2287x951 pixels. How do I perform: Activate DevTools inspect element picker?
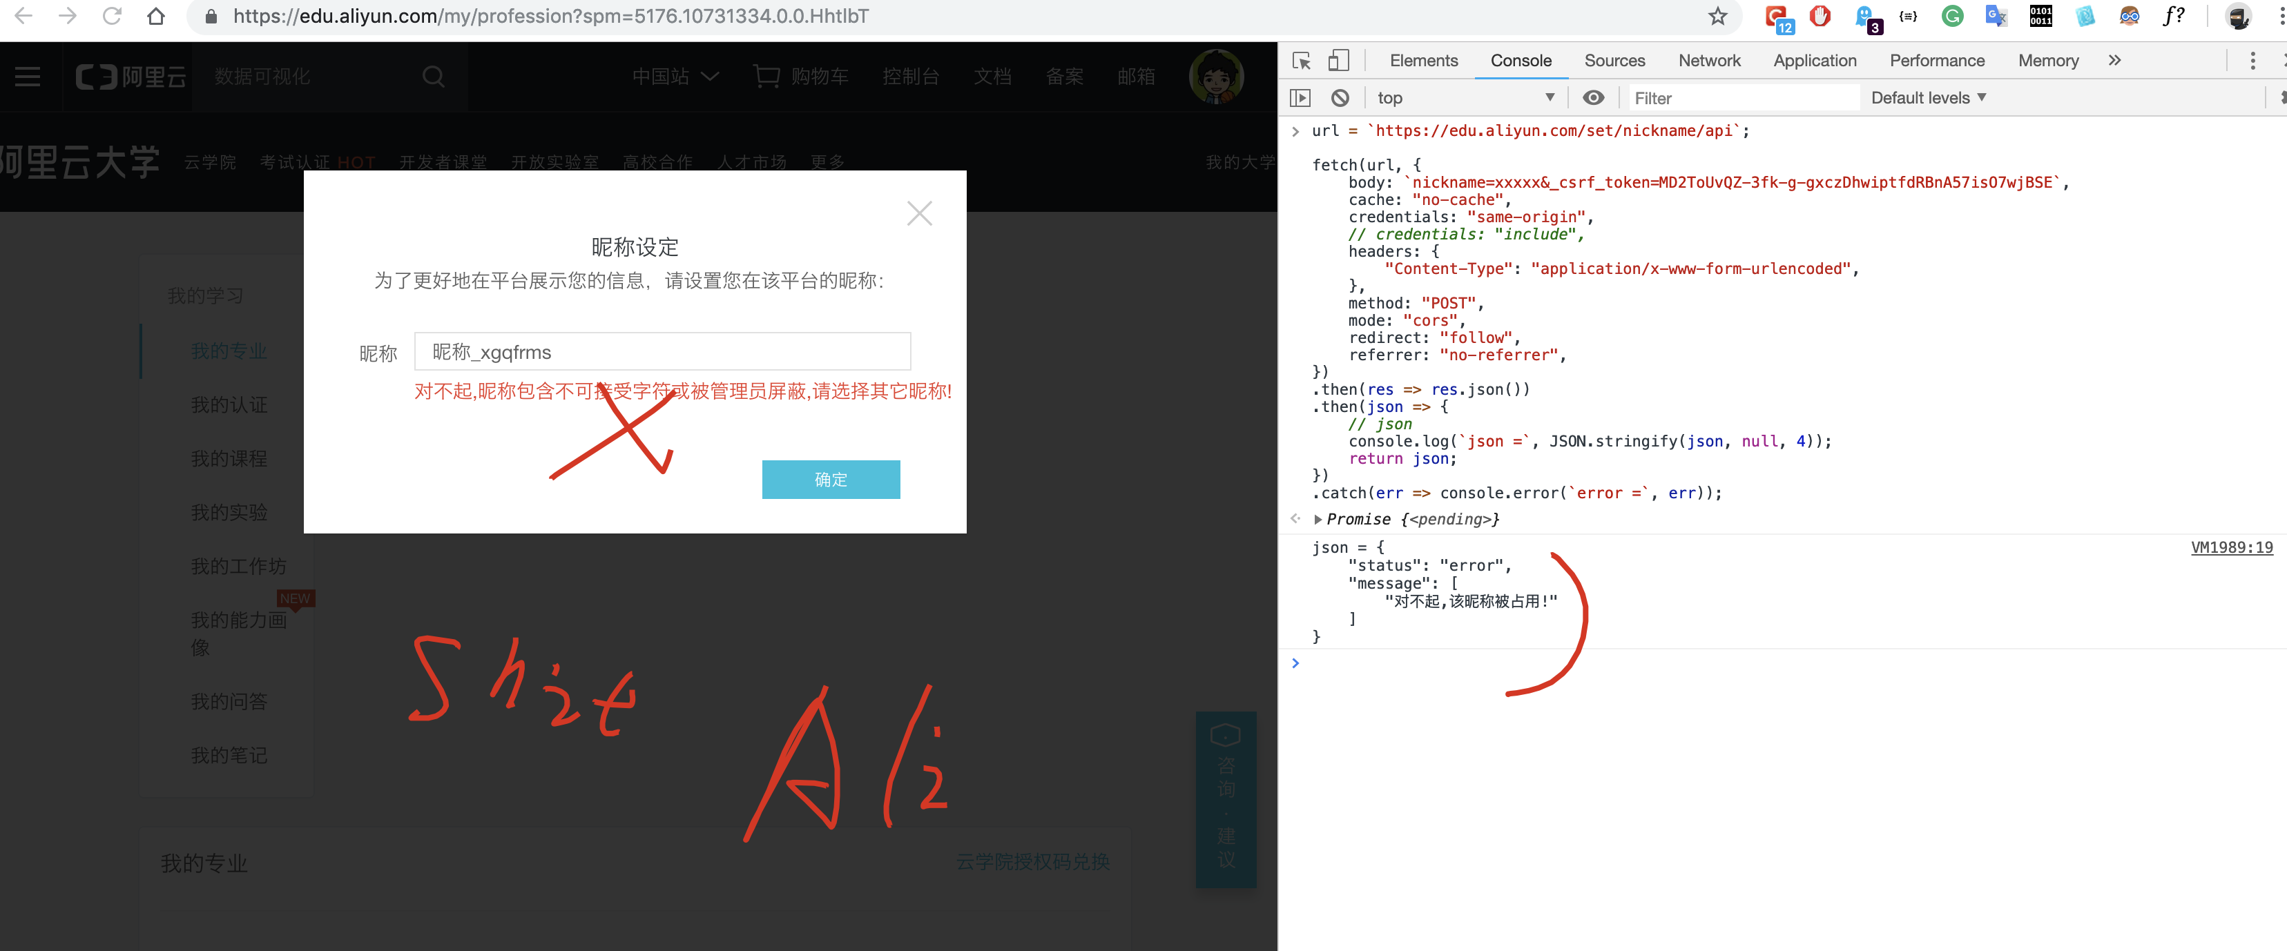click(x=1301, y=60)
